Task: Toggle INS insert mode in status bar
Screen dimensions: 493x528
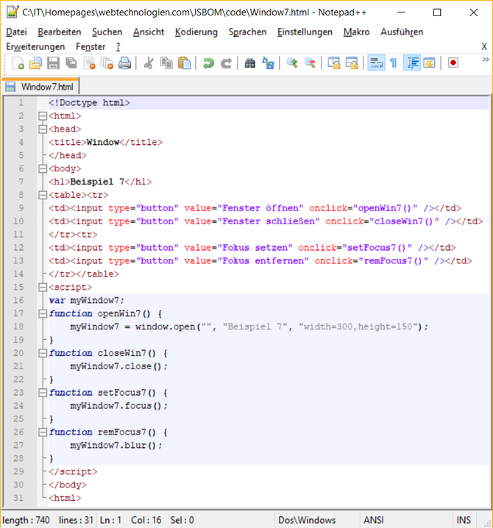Action: pyautogui.click(x=464, y=520)
